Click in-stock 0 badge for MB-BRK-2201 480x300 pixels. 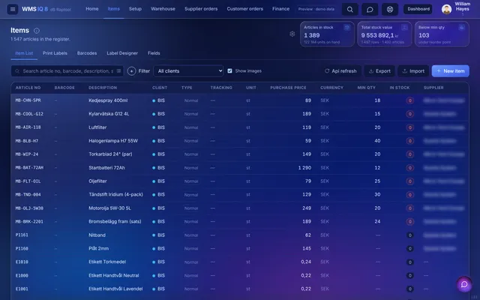pyautogui.click(x=410, y=222)
